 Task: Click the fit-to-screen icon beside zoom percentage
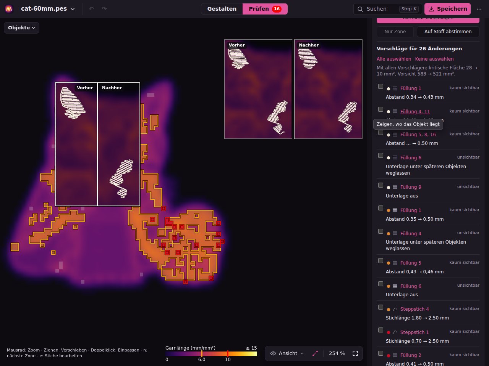(x=355, y=353)
